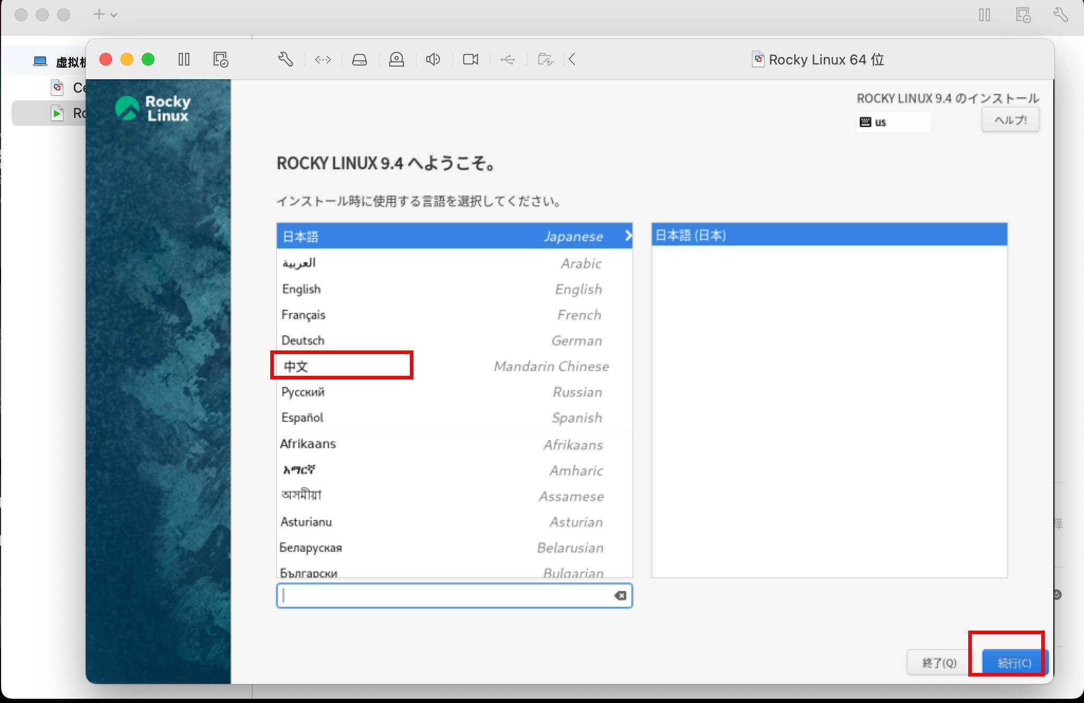Click the shared folder icon

pos(546,59)
